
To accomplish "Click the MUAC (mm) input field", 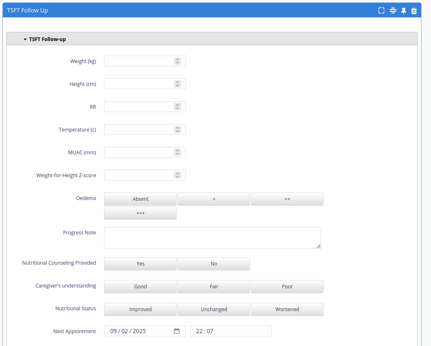I will 145,152.
